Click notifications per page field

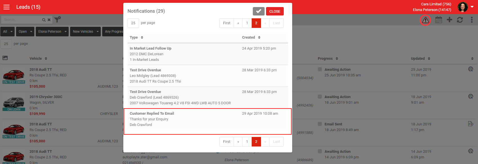pyautogui.click(x=133, y=23)
